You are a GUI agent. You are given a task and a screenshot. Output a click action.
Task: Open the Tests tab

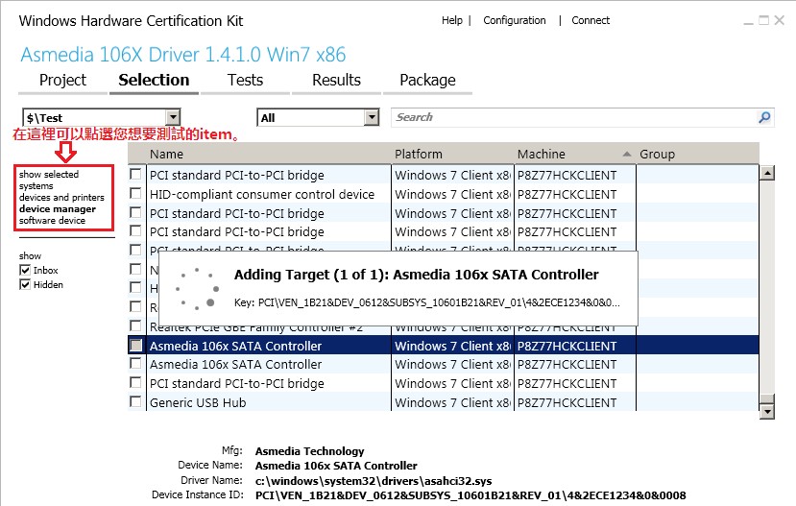245,81
